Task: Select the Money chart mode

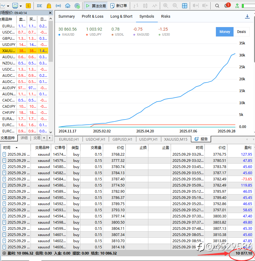Action: tap(225, 32)
